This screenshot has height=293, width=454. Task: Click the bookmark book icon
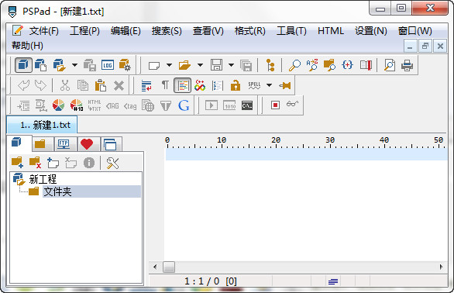[366, 65]
